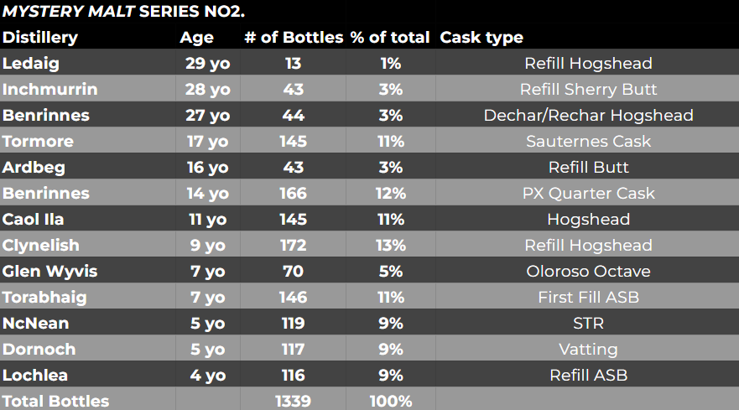Select the Ledaig distillery cell
This screenshot has height=410, width=739.
(x=30, y=64)
